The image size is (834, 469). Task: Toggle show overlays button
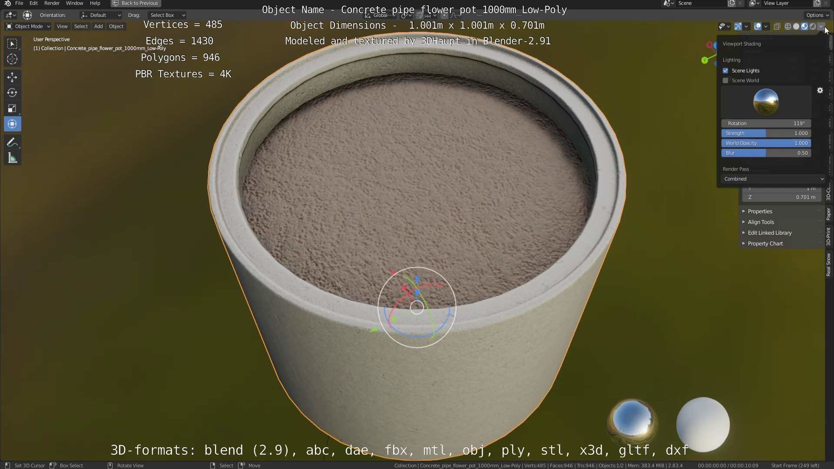point(757,26)
